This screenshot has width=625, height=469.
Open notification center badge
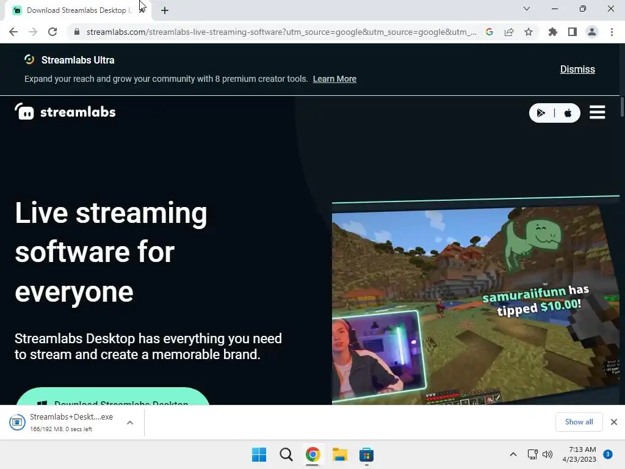pyautogui.click(x=607, y=454)
